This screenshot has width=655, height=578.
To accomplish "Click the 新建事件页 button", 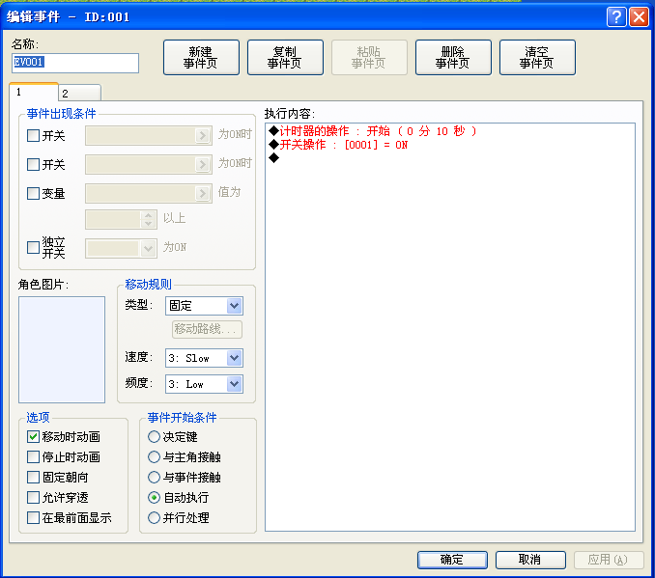I will pos(201,58).
